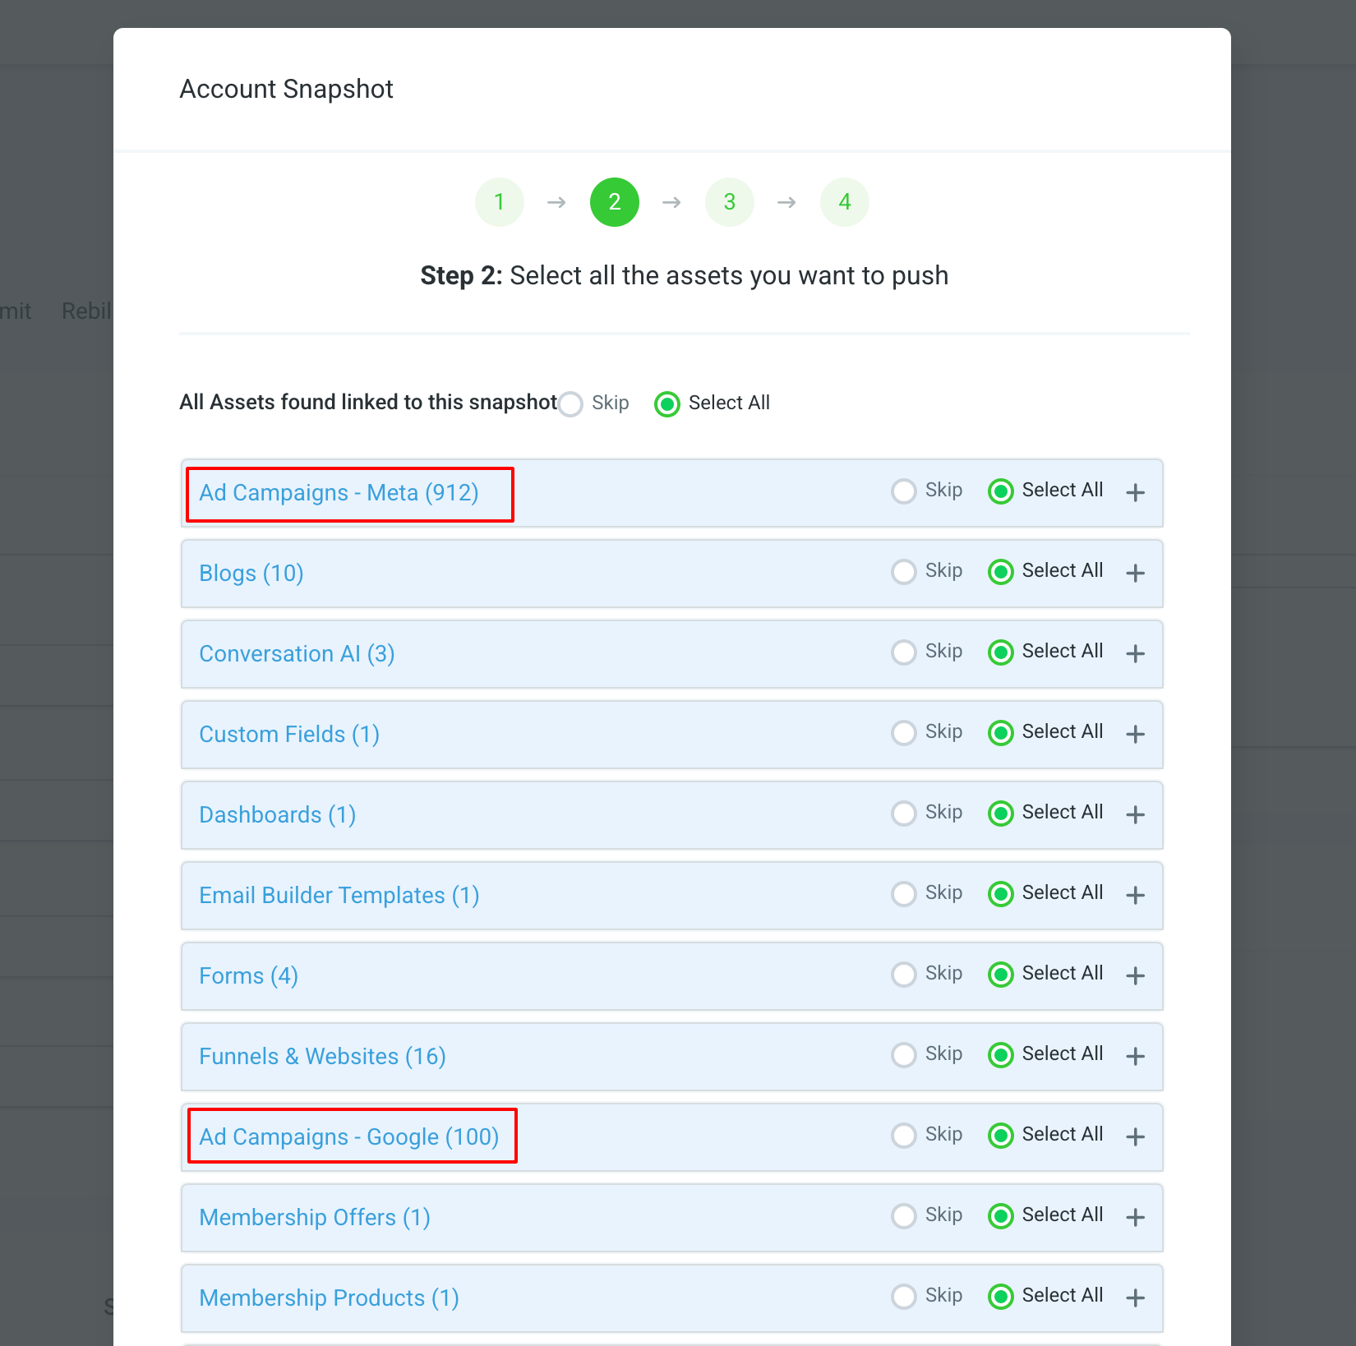Expand Ad Campaigns - Google with plus icon
Viewport: 1356px width, 1346px height.
1135,1137
